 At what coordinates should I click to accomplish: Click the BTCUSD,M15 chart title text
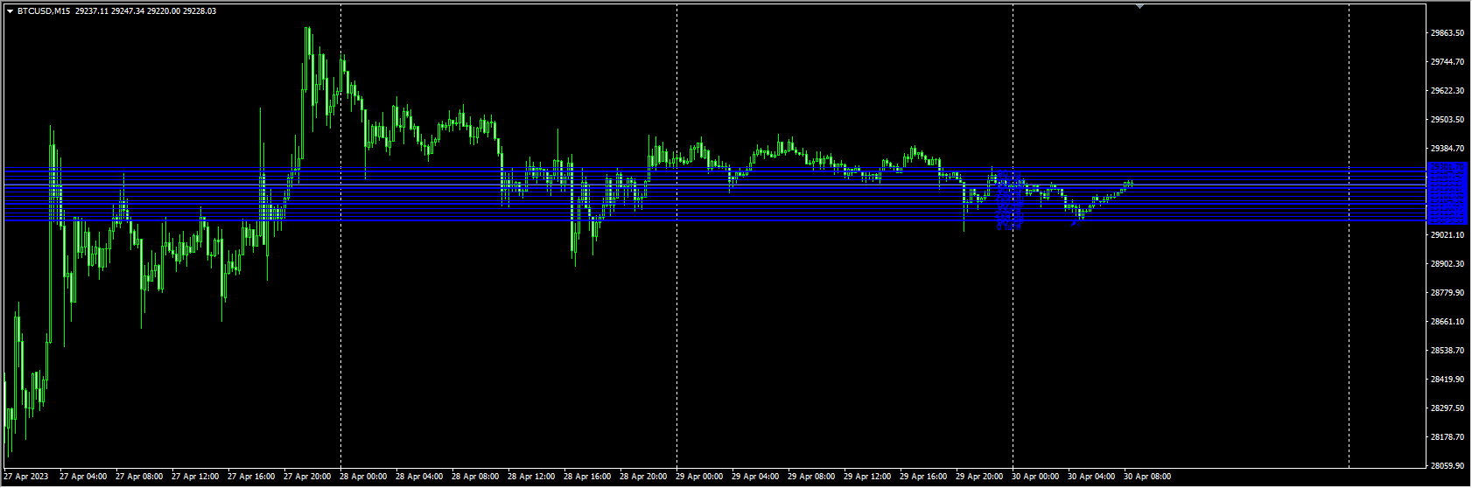click(x=44, y=11)
